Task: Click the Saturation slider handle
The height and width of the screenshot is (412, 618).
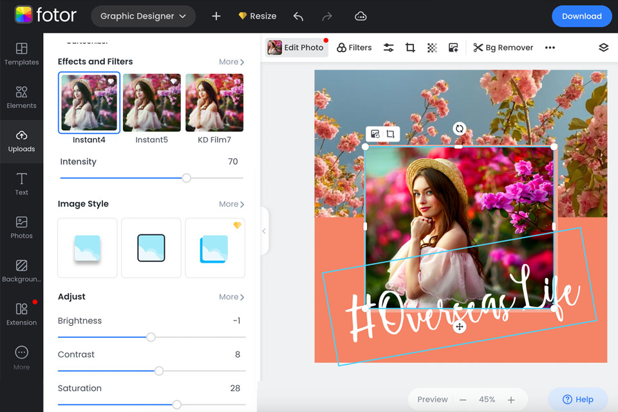Action: 177,404
